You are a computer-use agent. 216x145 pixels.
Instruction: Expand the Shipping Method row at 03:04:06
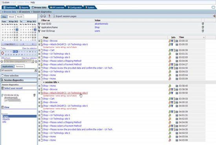coord(39,61)
